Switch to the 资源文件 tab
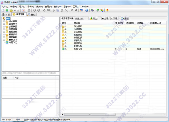169x122 pixels. click(79, 19)
